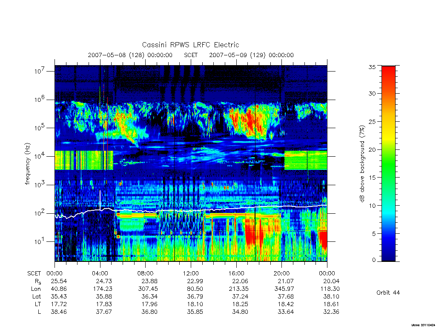436x327 pixels.
Task: Click the colorbar tick value 35
Action: 372,67
